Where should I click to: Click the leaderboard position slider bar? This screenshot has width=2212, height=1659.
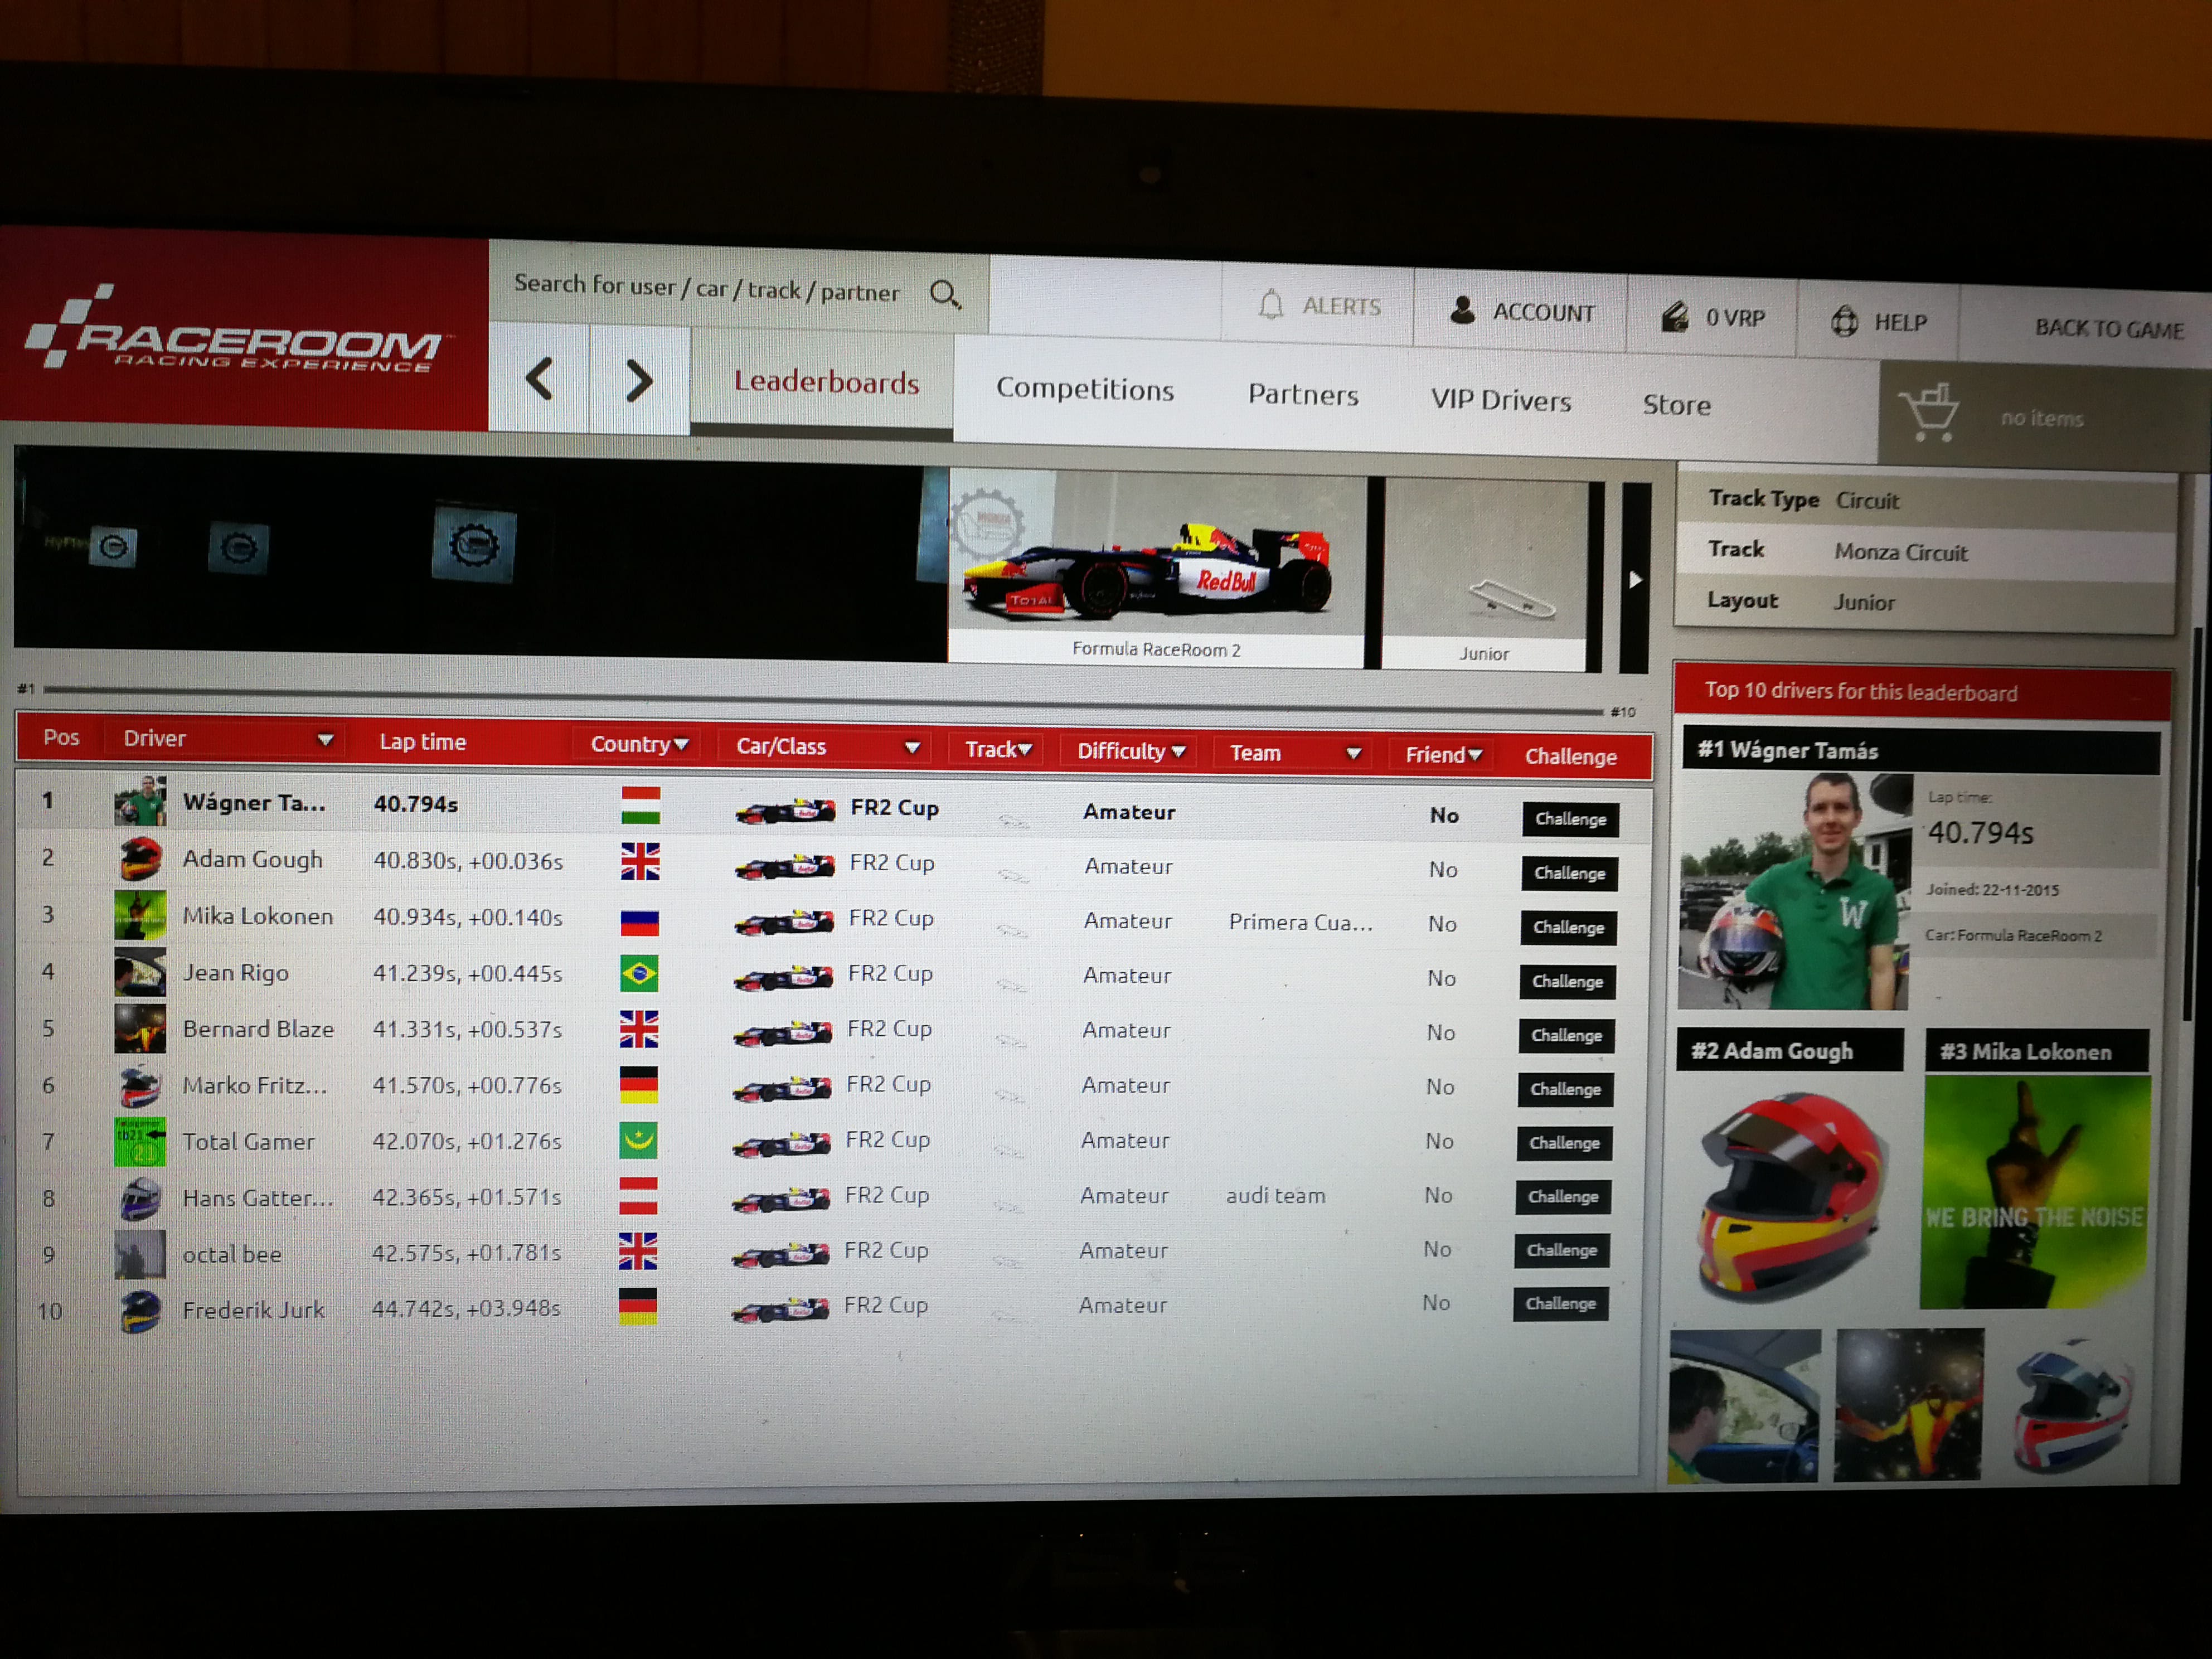[x=822, y=699]
